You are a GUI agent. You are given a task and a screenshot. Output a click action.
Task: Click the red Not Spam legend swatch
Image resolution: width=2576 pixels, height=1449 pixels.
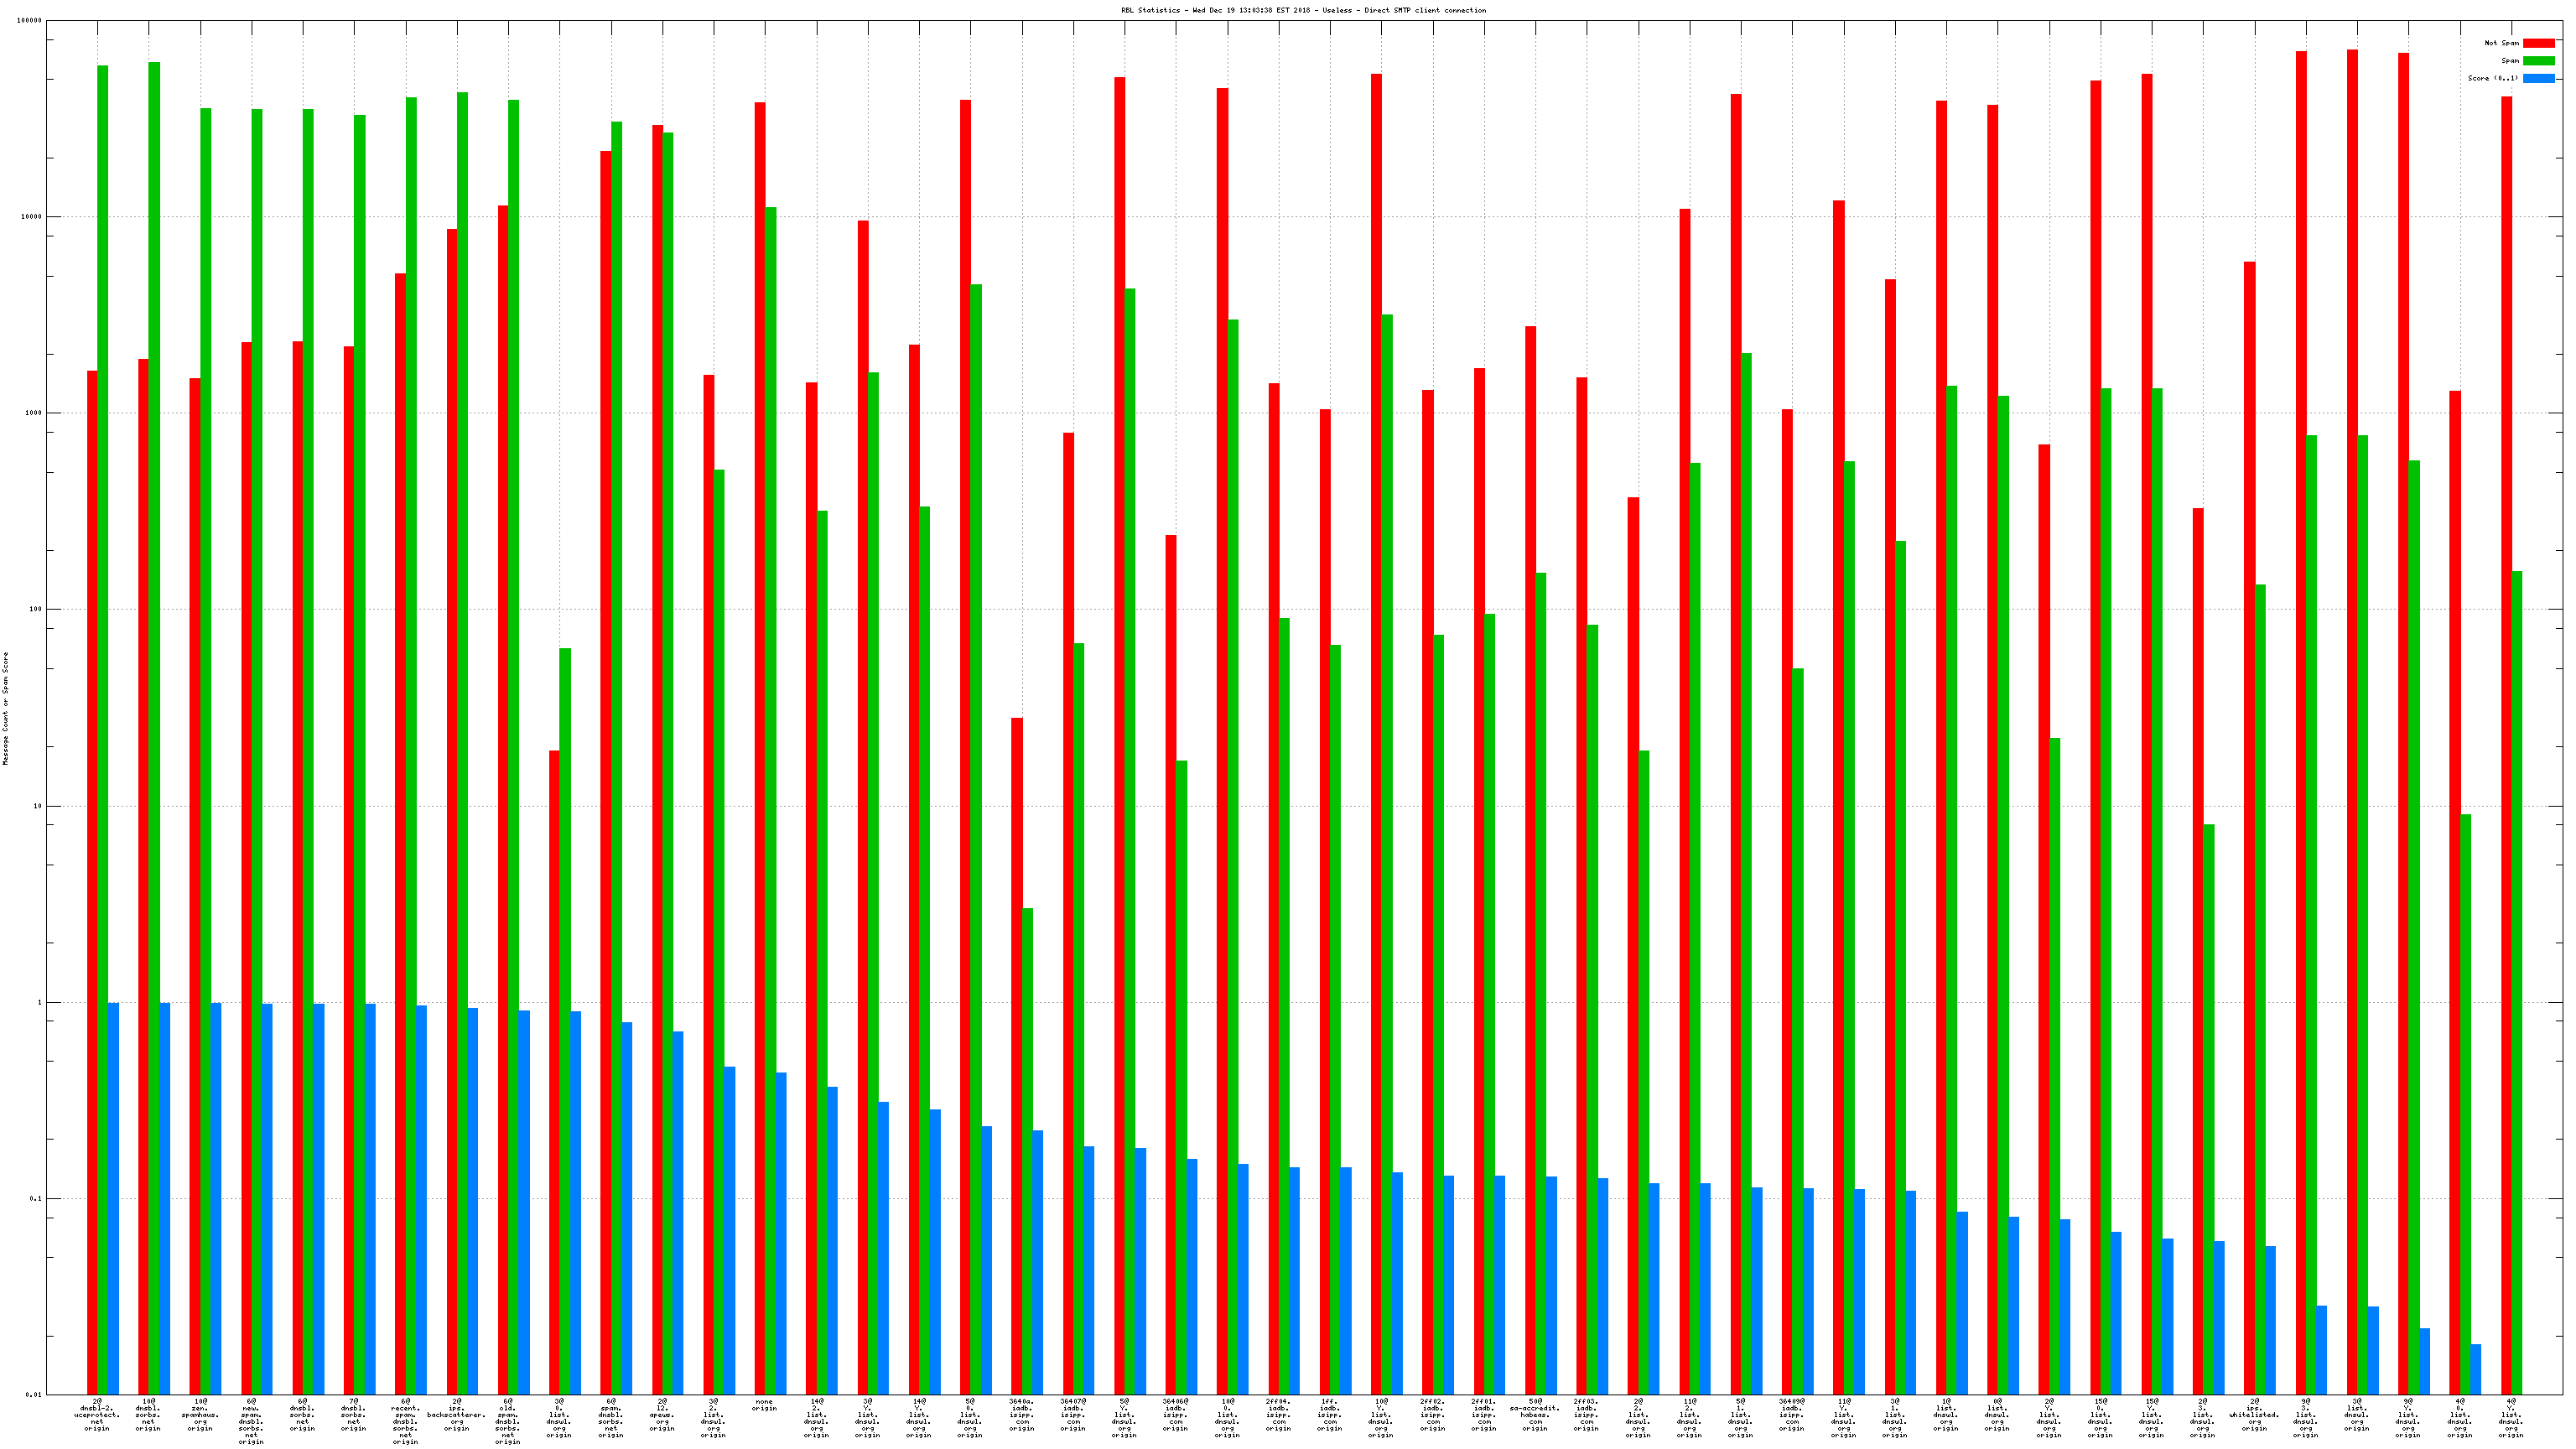[x=2538, y=43]
